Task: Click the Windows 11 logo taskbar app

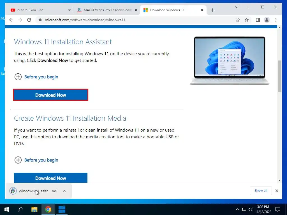Action: point(62,209)
